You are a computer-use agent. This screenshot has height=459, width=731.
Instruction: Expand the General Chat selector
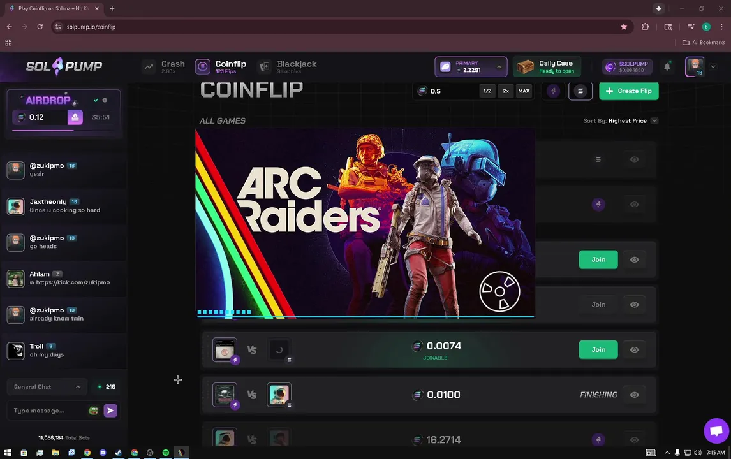[47, 387]
